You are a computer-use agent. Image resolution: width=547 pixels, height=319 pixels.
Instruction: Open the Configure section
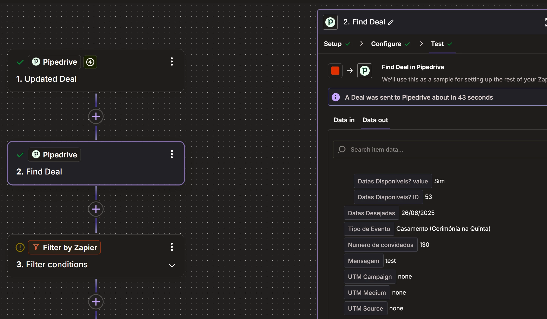[386, 44]
